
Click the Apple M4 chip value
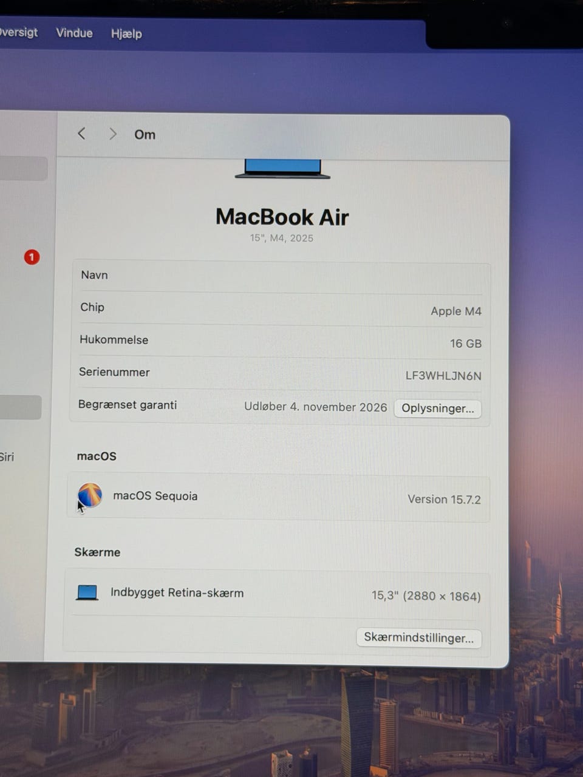coord(456,311)
